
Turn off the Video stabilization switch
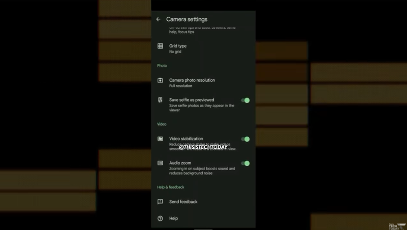(245, 139)
